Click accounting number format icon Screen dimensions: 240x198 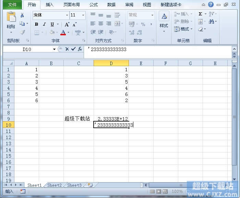pos(132,24)
